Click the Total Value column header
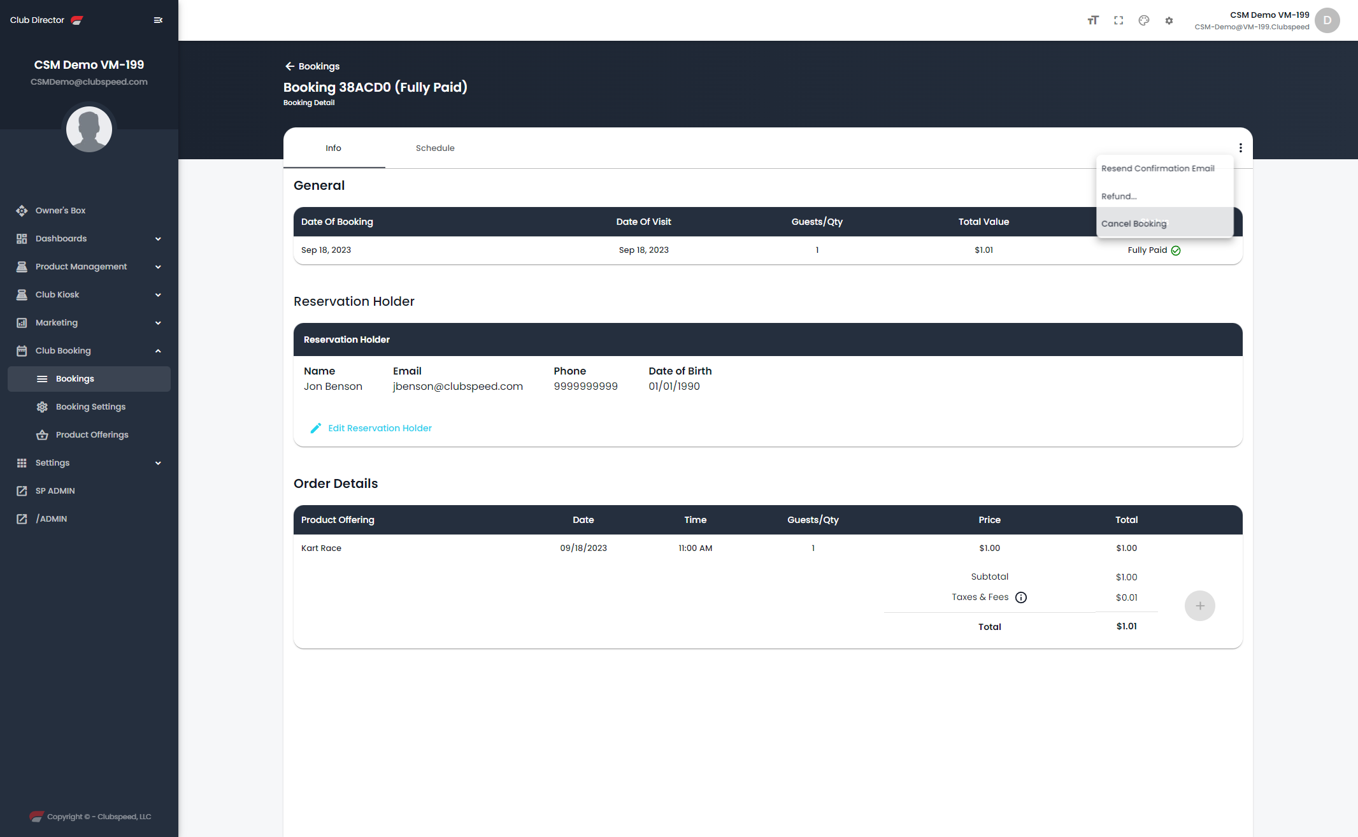The width and height of the screenshot is (1358, 837). point(983,222)
